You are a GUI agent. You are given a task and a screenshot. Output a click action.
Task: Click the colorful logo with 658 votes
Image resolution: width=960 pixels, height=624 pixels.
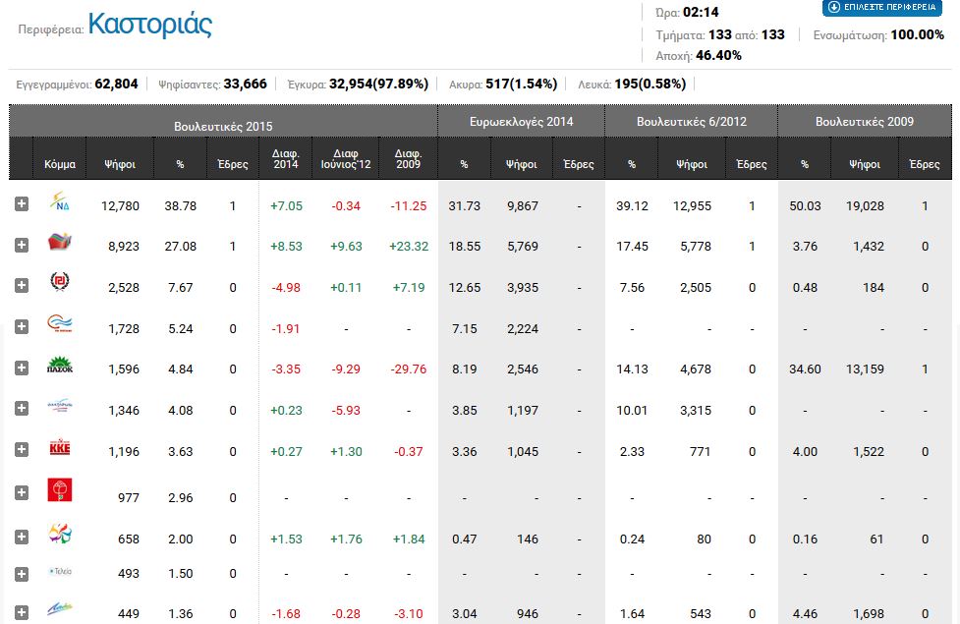60,536
